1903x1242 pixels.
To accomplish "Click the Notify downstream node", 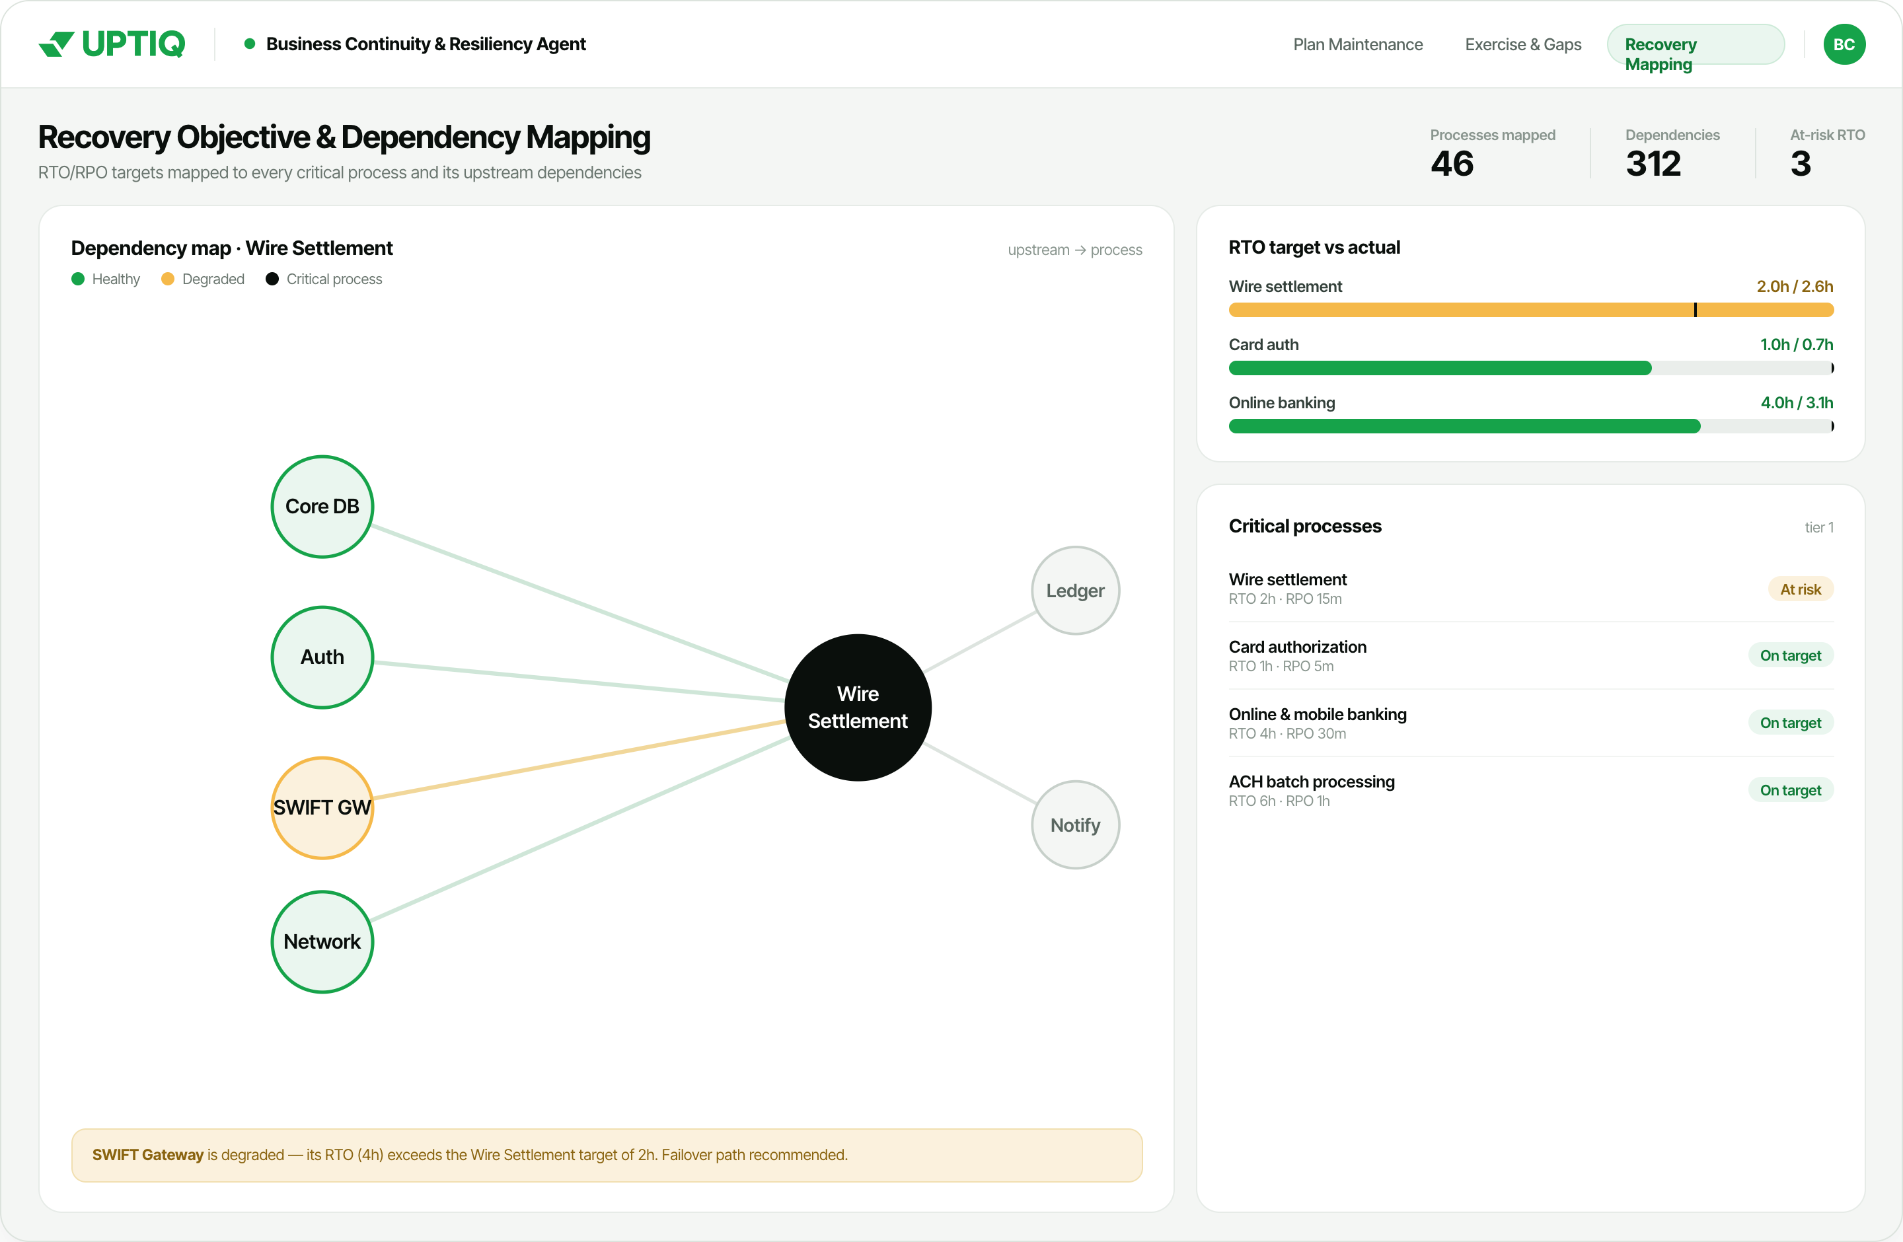I will pos(1076,824).
